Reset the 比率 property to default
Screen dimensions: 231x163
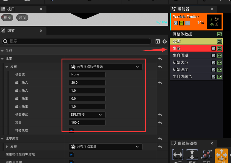pyautogui.click(x=160, y=59)
